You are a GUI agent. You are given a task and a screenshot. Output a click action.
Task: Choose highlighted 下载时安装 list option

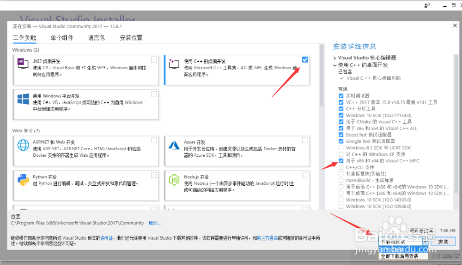click(403, 249)
